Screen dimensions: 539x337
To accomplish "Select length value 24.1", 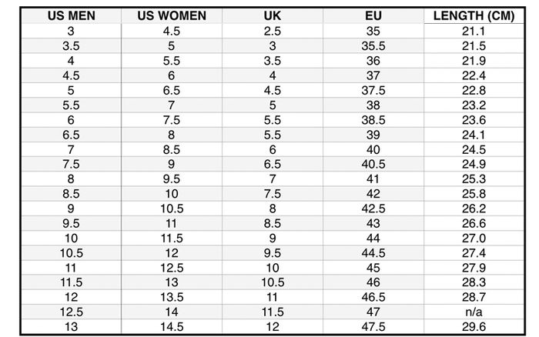I will coord(474,135).
